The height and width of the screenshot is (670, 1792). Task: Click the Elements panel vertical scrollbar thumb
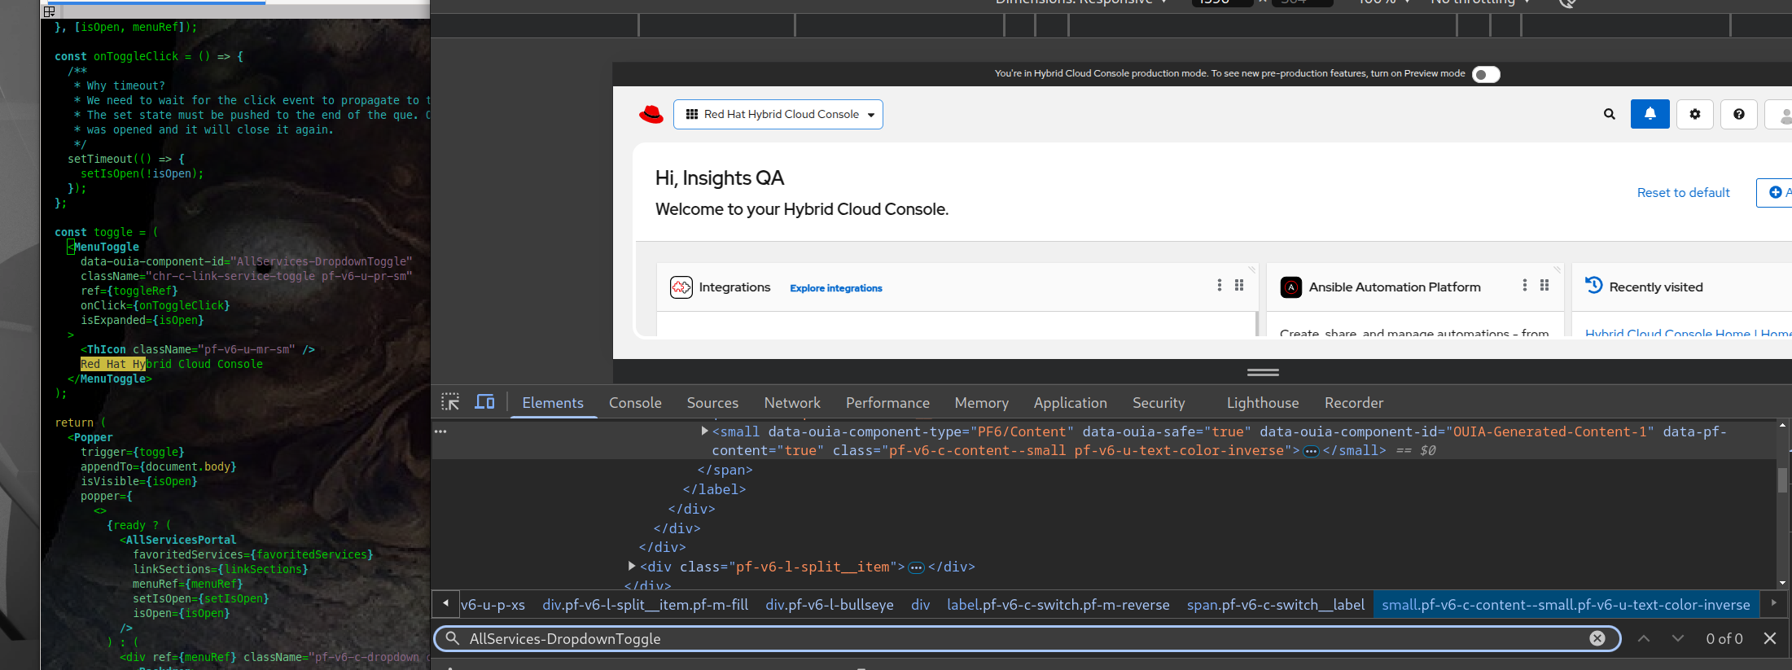point(1783,480)
